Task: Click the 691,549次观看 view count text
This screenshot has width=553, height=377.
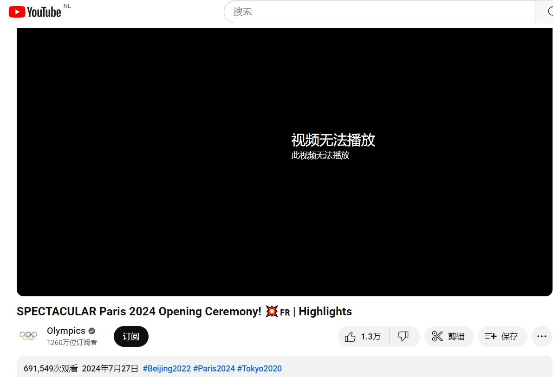Action: 51,369
